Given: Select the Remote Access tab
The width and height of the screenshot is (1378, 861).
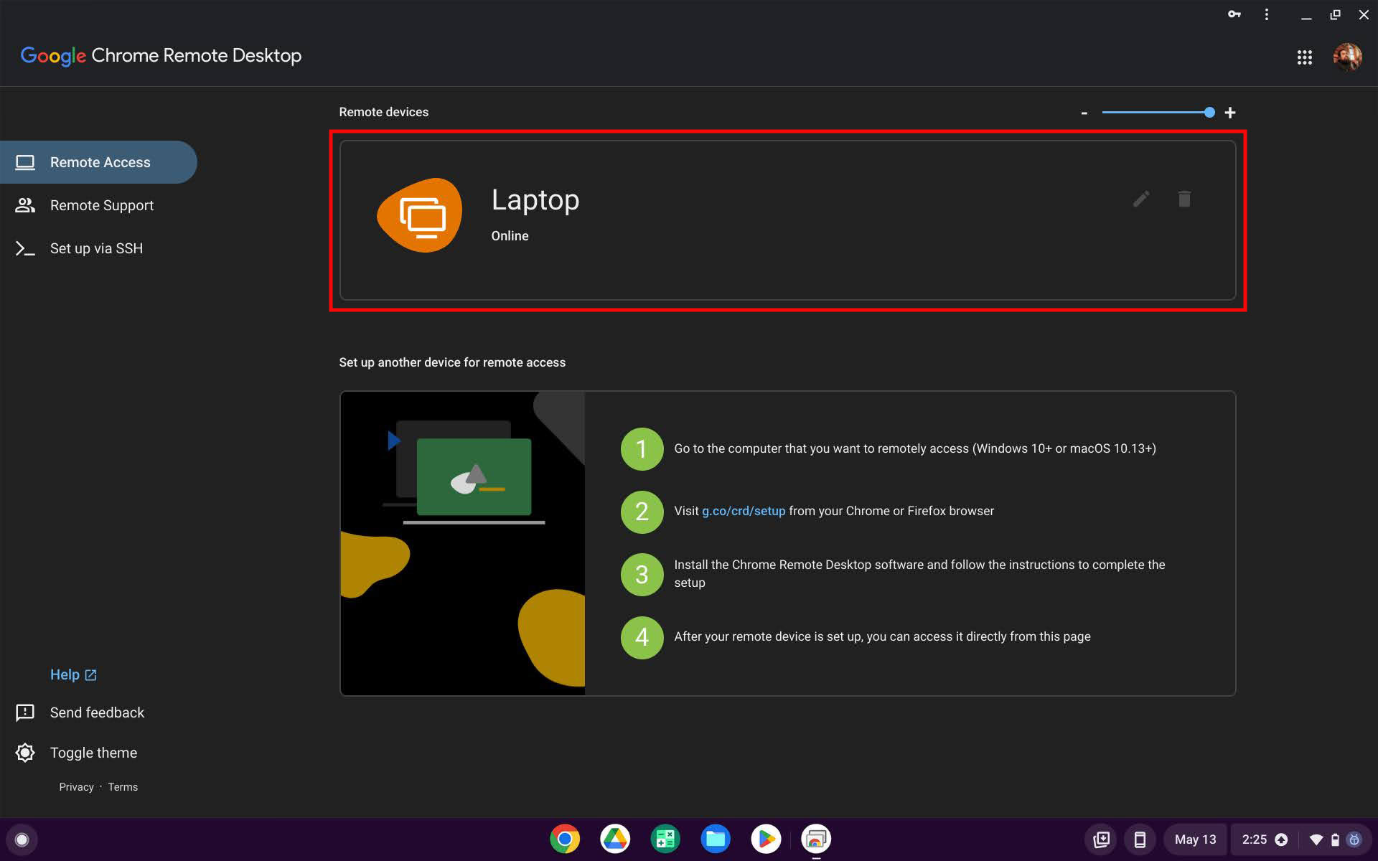Looking at the screenshot, I should pos(99,162).
